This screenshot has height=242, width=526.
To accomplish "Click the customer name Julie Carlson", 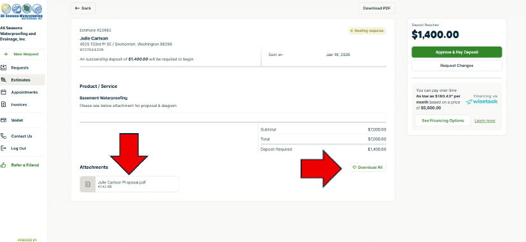I will 94,38.
